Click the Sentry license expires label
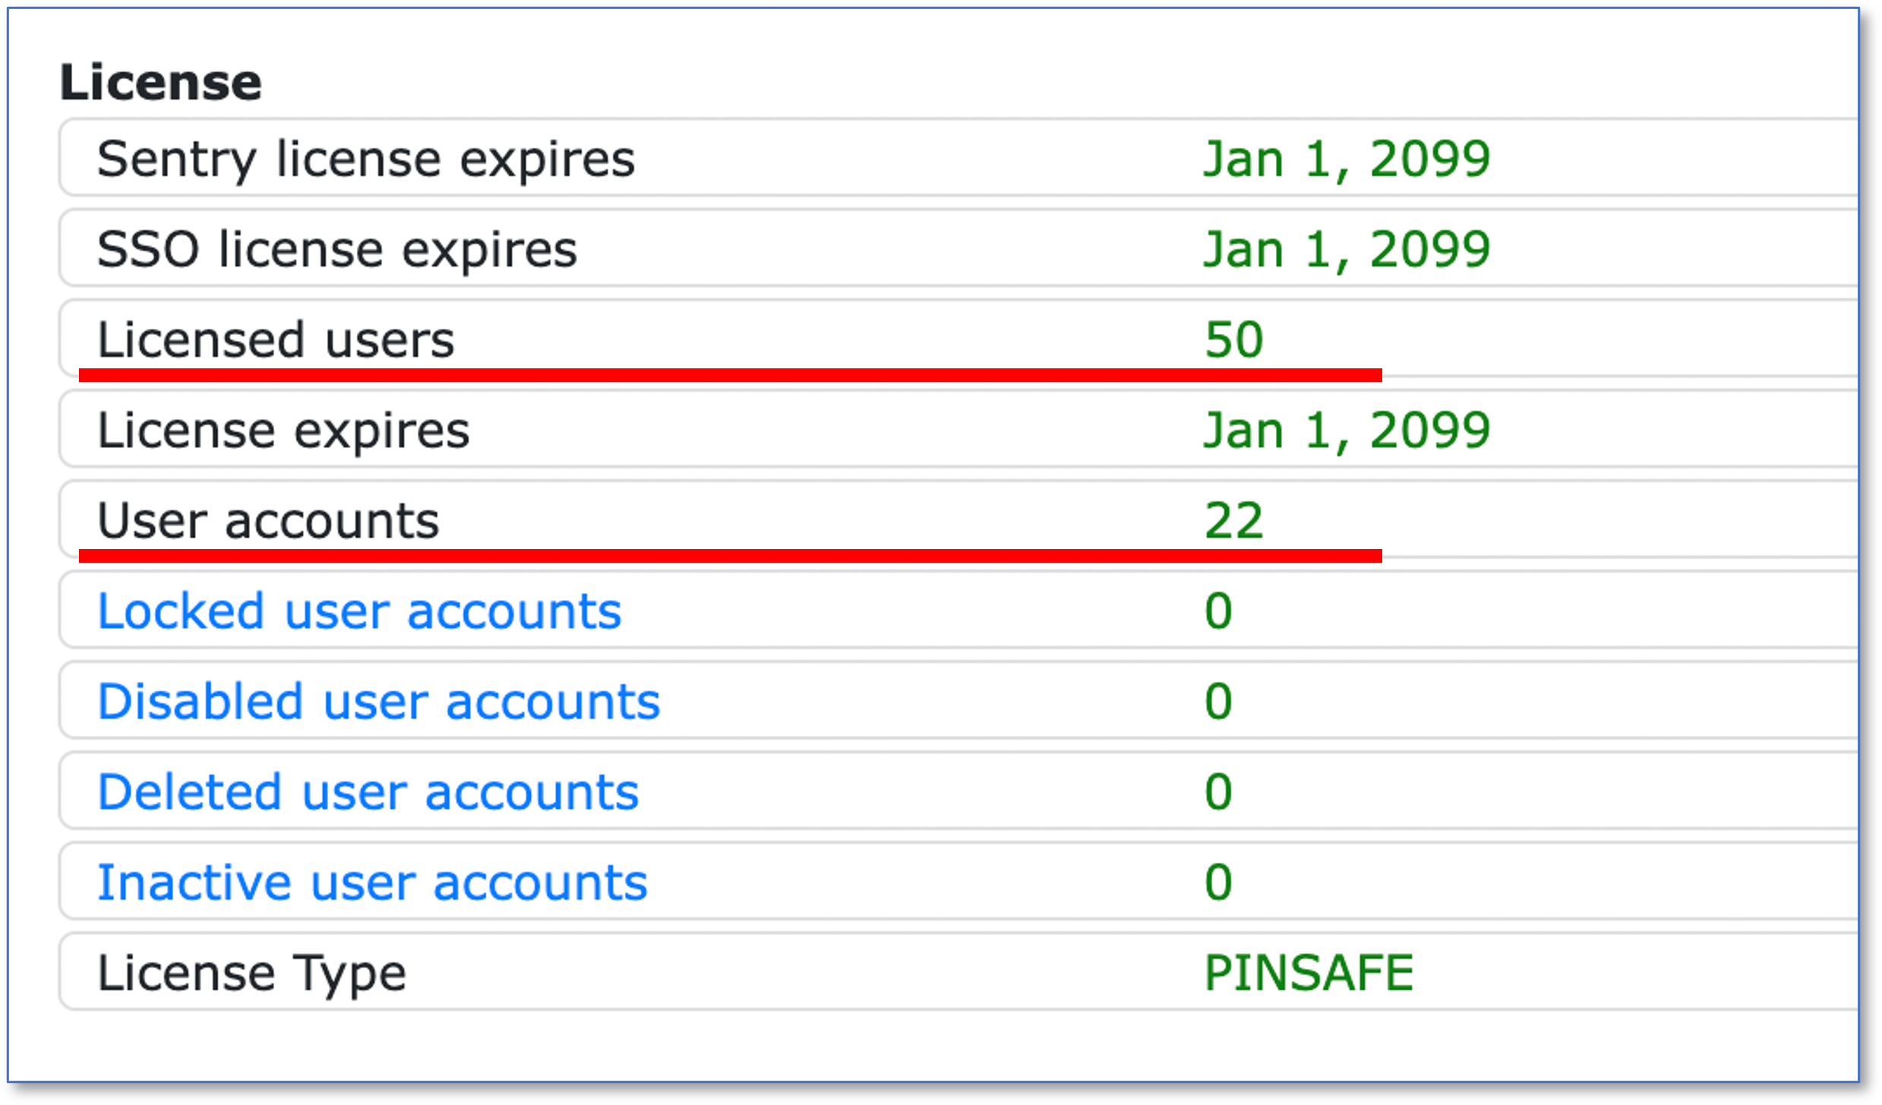This screenshot has width=1882, height=1105. point(365,159)
